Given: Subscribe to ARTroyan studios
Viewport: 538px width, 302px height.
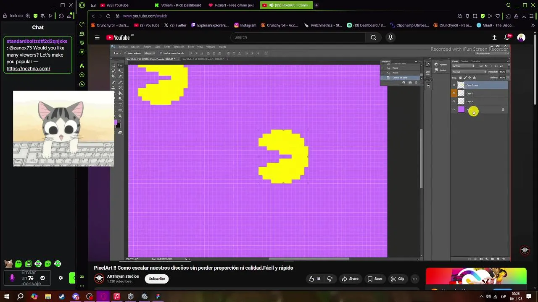Looking at the screenshot, I should click(157, 279).
